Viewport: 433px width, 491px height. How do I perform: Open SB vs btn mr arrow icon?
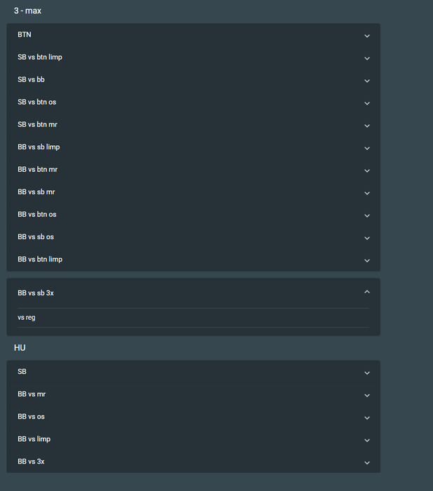click(x=367, y=126)
